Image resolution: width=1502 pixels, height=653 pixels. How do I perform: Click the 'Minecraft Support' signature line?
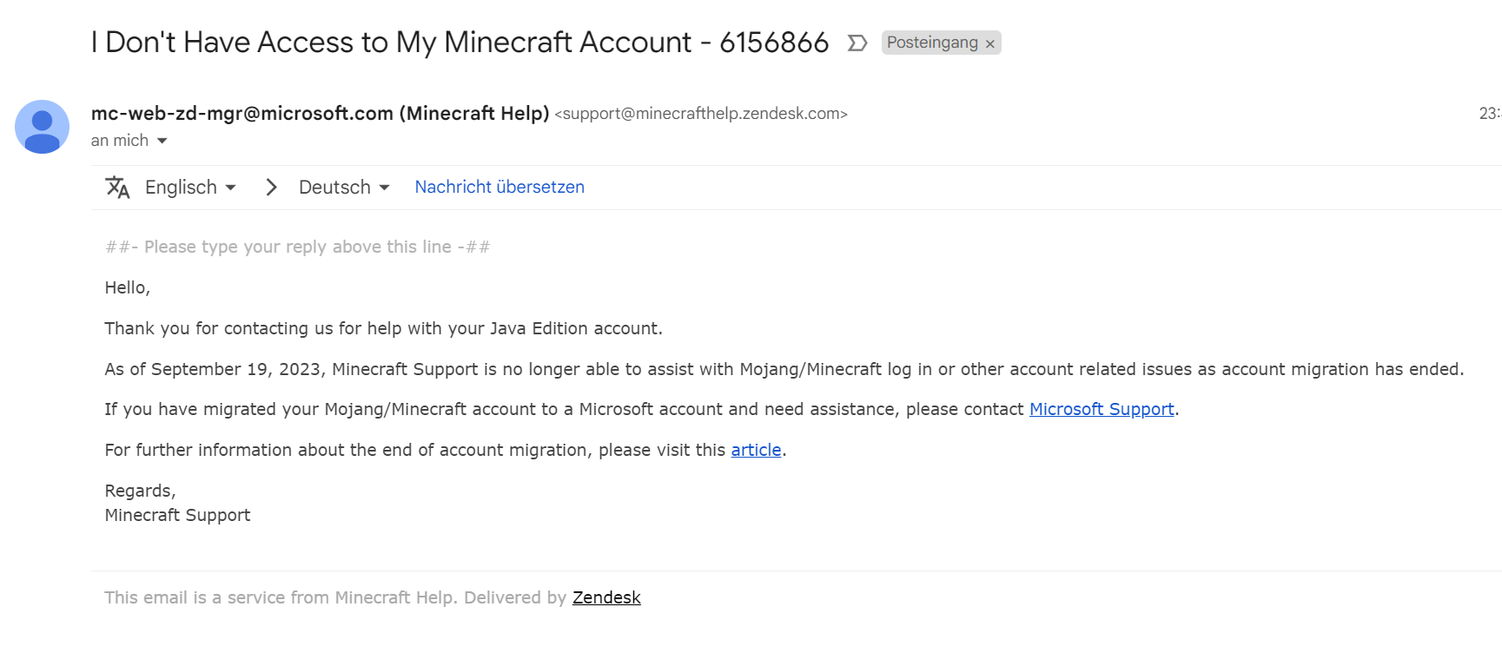tap(177, 515)
